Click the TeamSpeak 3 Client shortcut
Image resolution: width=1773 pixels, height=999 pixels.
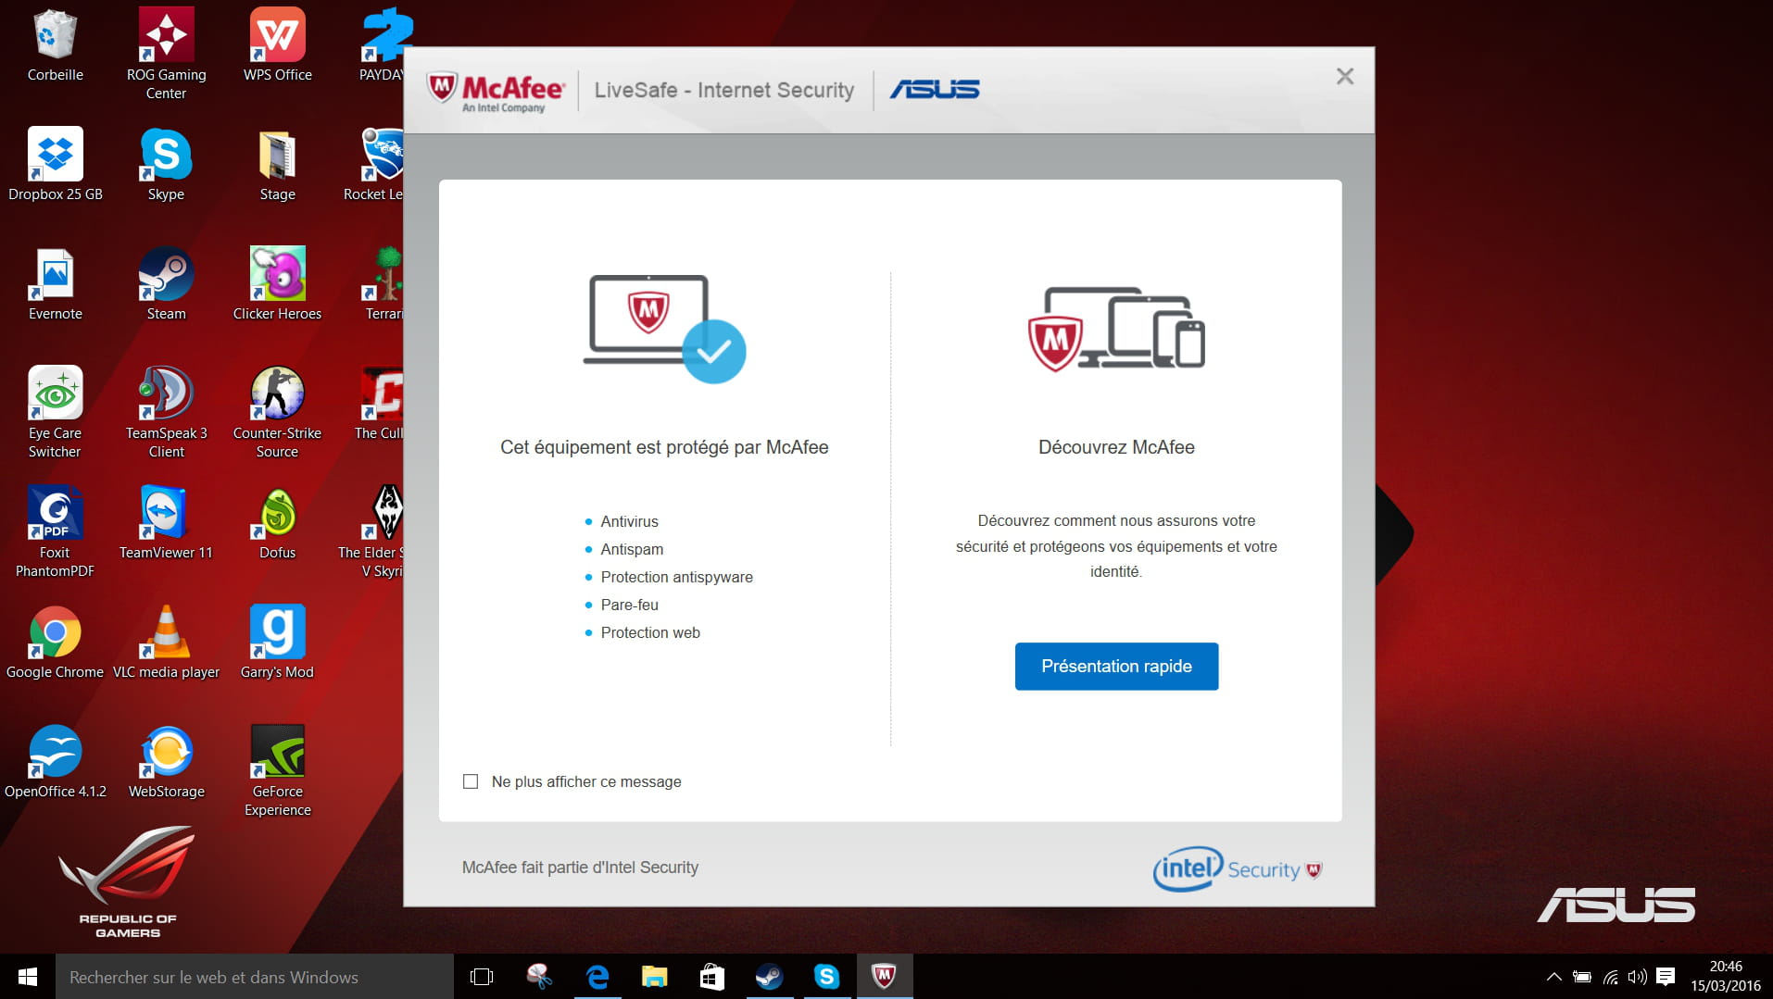click(x=167, y=412)
